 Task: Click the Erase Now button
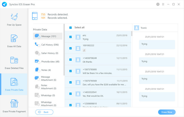point(167,112)
